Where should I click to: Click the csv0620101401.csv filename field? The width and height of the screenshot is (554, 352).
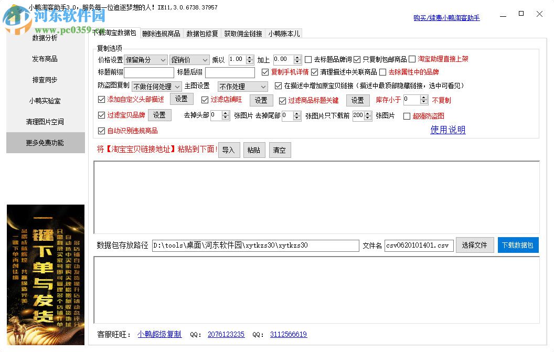click(419, 245)
